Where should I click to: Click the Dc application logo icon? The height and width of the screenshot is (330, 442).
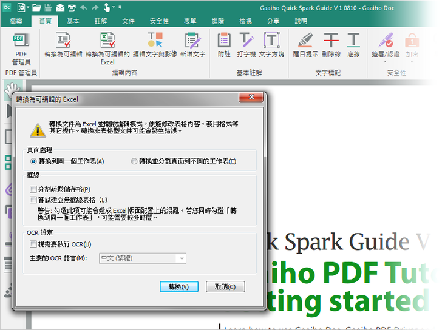tap(7, 8)
